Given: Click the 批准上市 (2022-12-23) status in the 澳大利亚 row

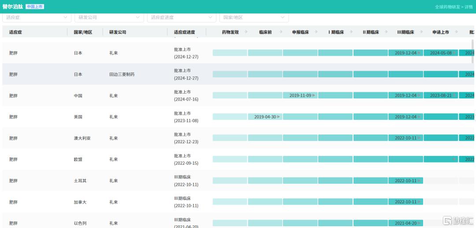Looking at the screenshot, I should [186, 138].
